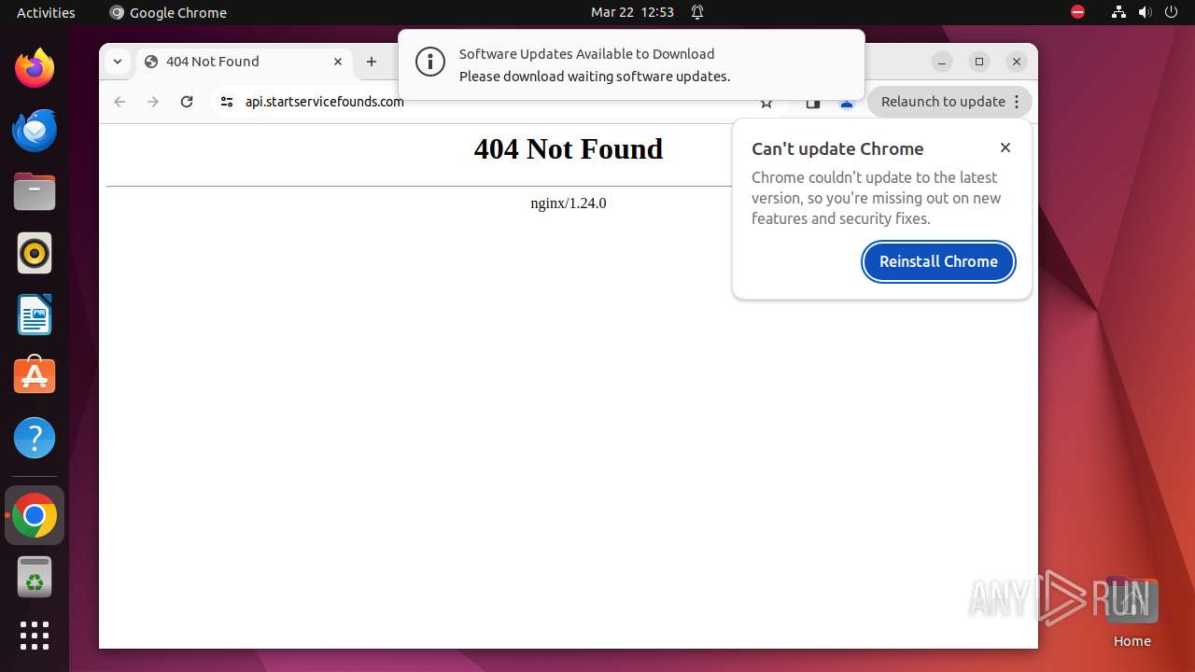Click the software updates info icon
This screenshot has height=672, width=1195.
[430, 63]
